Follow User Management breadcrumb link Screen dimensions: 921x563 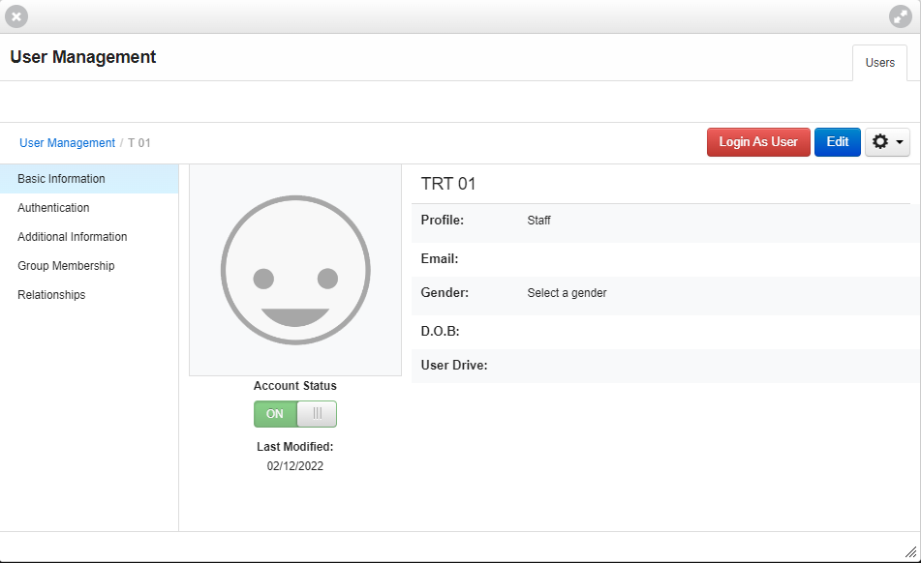67,143
